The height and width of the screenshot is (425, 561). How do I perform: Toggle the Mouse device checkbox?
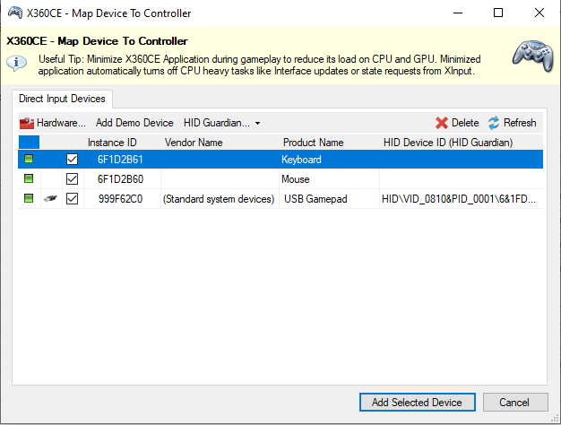coord(73,179)
